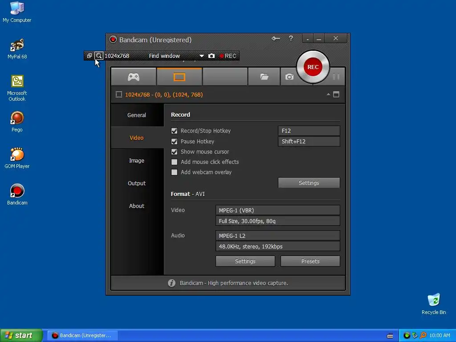Enable Add webcam overlay

174,172
